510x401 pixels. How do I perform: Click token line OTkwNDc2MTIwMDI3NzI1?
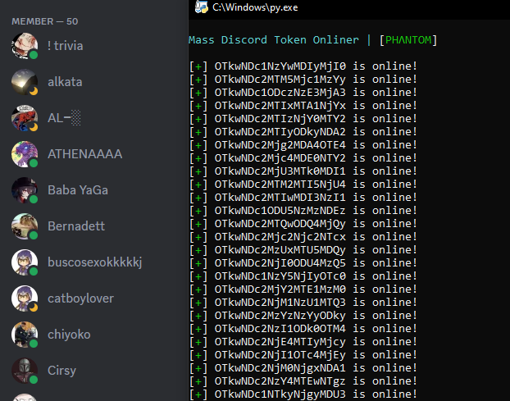point(303,198)
